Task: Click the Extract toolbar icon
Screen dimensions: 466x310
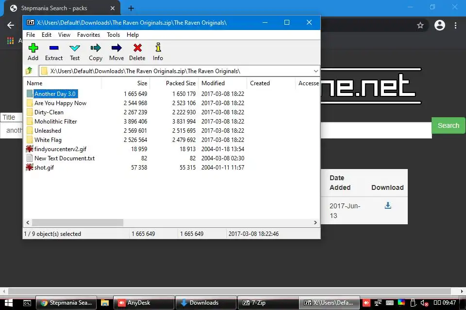Action: pyautogui.click(x=54, y=48)
